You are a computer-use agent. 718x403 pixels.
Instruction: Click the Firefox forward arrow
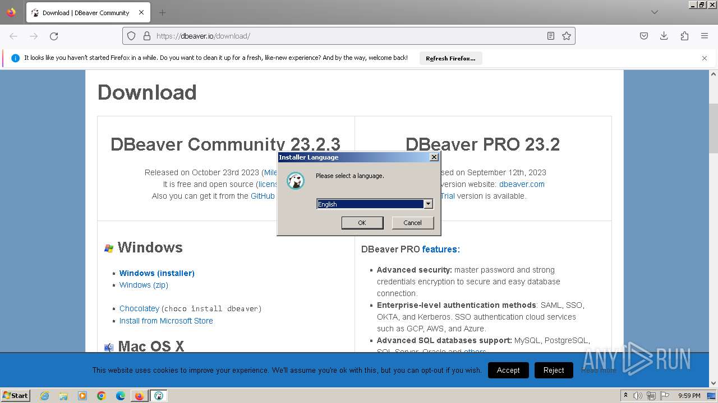[x=34, y=36]
